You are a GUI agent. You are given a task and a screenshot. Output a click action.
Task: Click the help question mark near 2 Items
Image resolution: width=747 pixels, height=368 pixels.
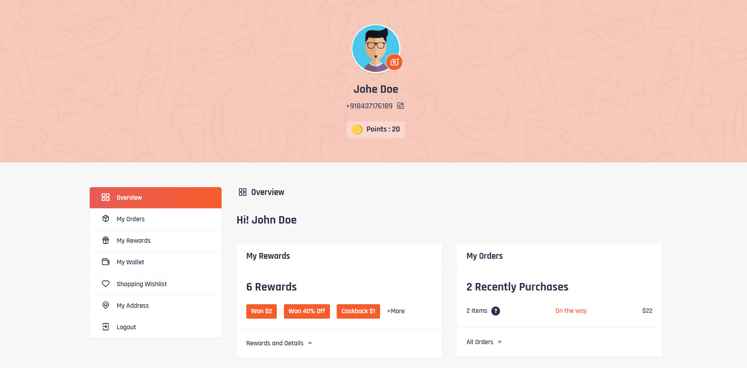[x=495, y=311]
